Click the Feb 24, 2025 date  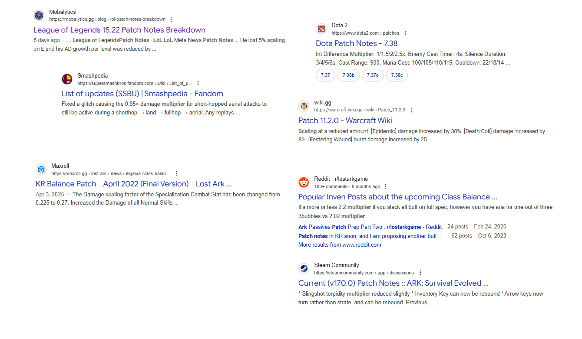pyautogui.click(x=490, y=227)
